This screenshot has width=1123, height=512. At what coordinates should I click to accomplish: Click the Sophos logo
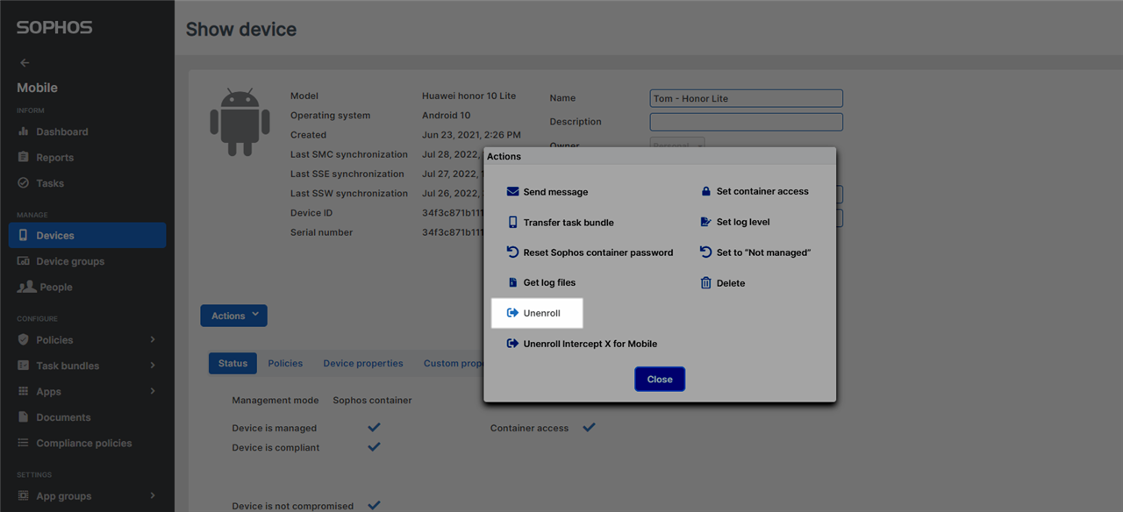pos(54,27)
